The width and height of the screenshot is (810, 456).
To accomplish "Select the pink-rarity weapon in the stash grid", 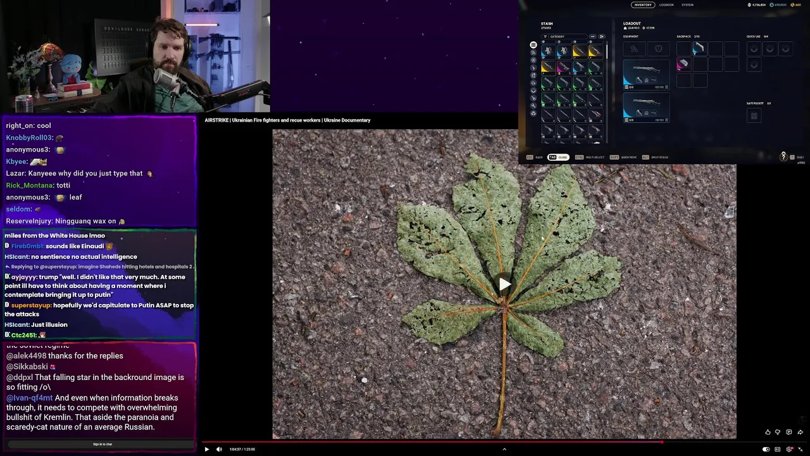I will click(x=564, y=67).
